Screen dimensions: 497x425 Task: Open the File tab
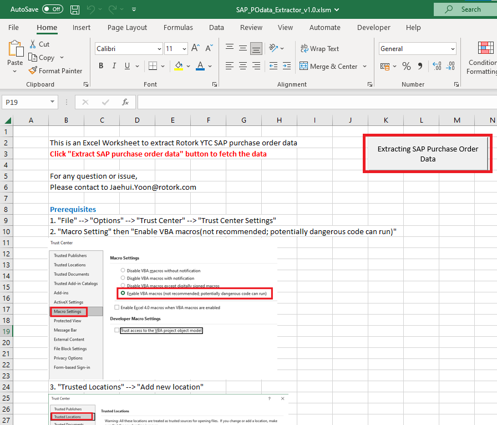pos(13,28)
